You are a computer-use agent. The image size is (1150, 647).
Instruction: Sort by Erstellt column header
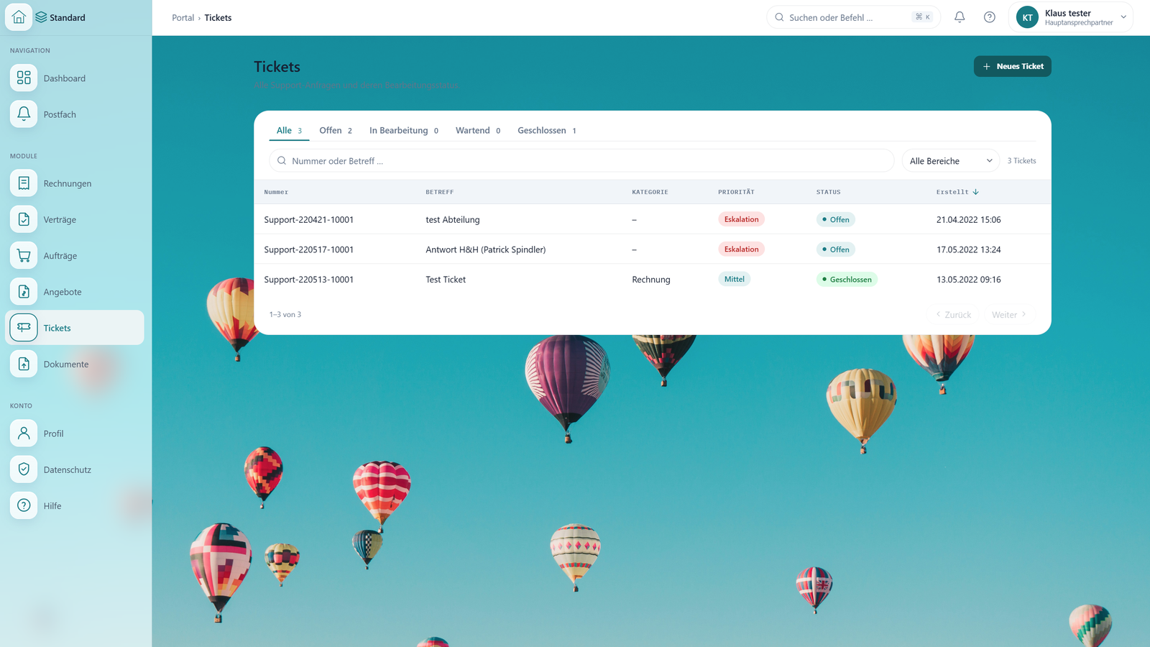point(957,192)
